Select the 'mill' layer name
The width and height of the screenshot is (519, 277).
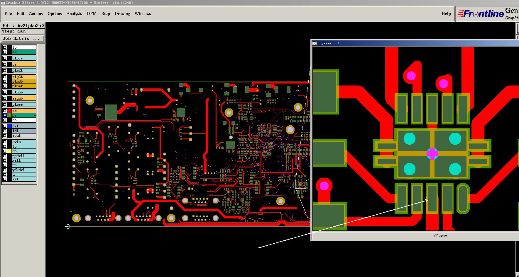pos(24,160)
